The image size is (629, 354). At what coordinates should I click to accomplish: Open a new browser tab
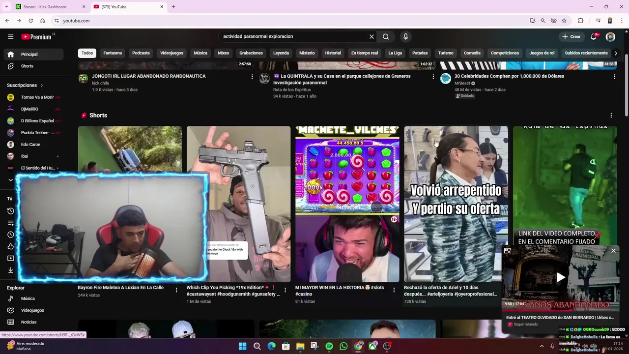coord(173,7)
